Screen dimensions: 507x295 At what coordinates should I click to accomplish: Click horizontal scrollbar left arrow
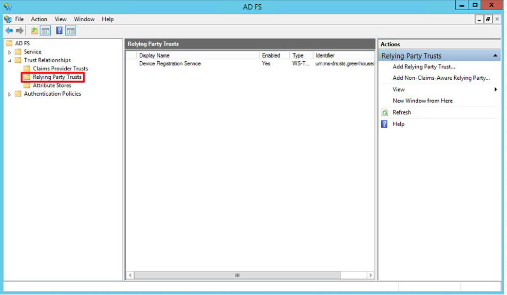130,275
